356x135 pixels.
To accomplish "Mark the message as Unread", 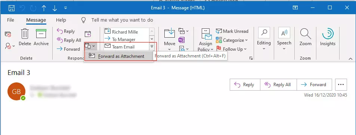I will (232, 31).
